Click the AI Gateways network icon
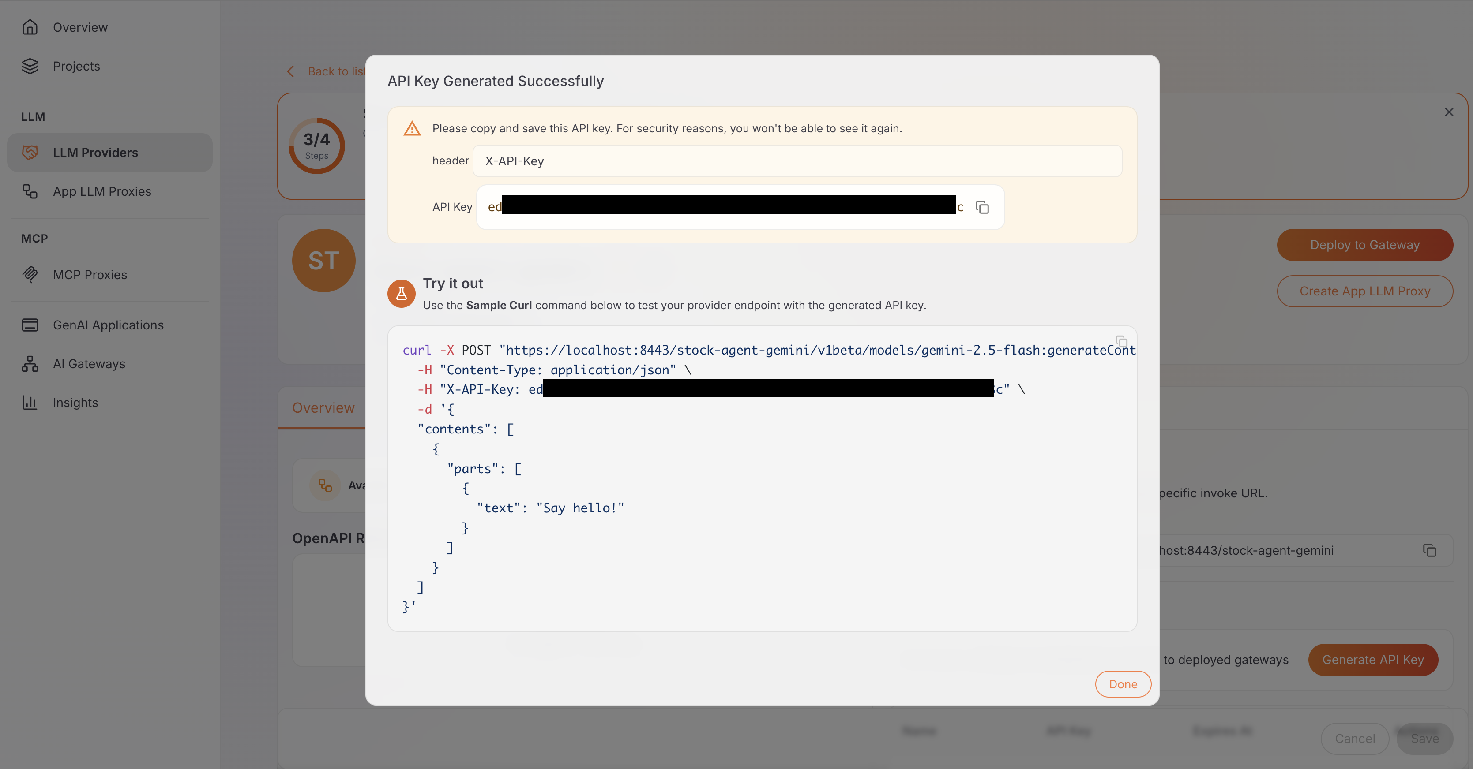 30,364
